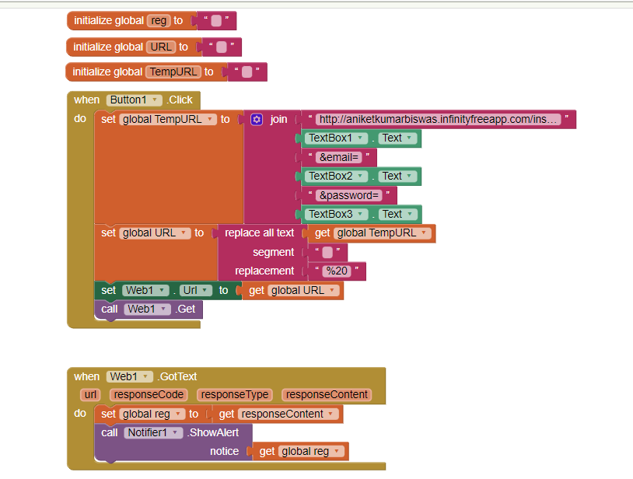Select the replace all text block

(259, 233)
